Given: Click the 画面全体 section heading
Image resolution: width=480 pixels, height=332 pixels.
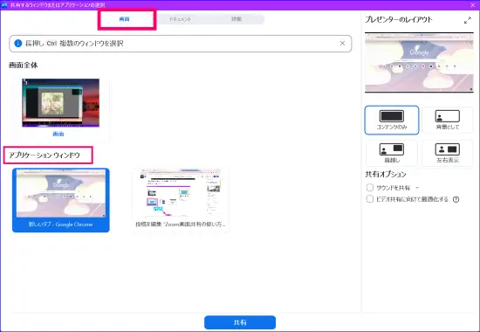Looking at the screenshot, I should click(x=24, y=65).
